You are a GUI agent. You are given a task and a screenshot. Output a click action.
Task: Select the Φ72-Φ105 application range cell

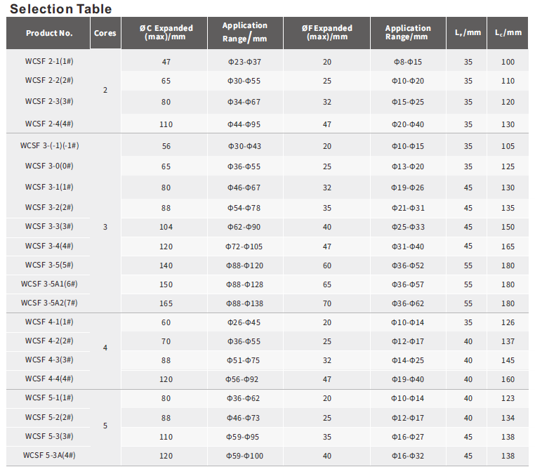coord(244,246)
